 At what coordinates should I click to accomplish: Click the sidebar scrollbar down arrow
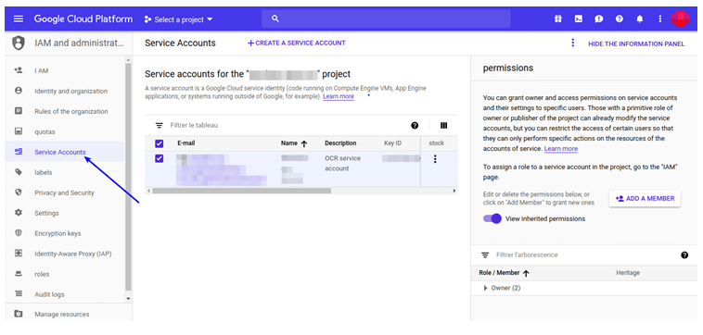click(128, 298)
